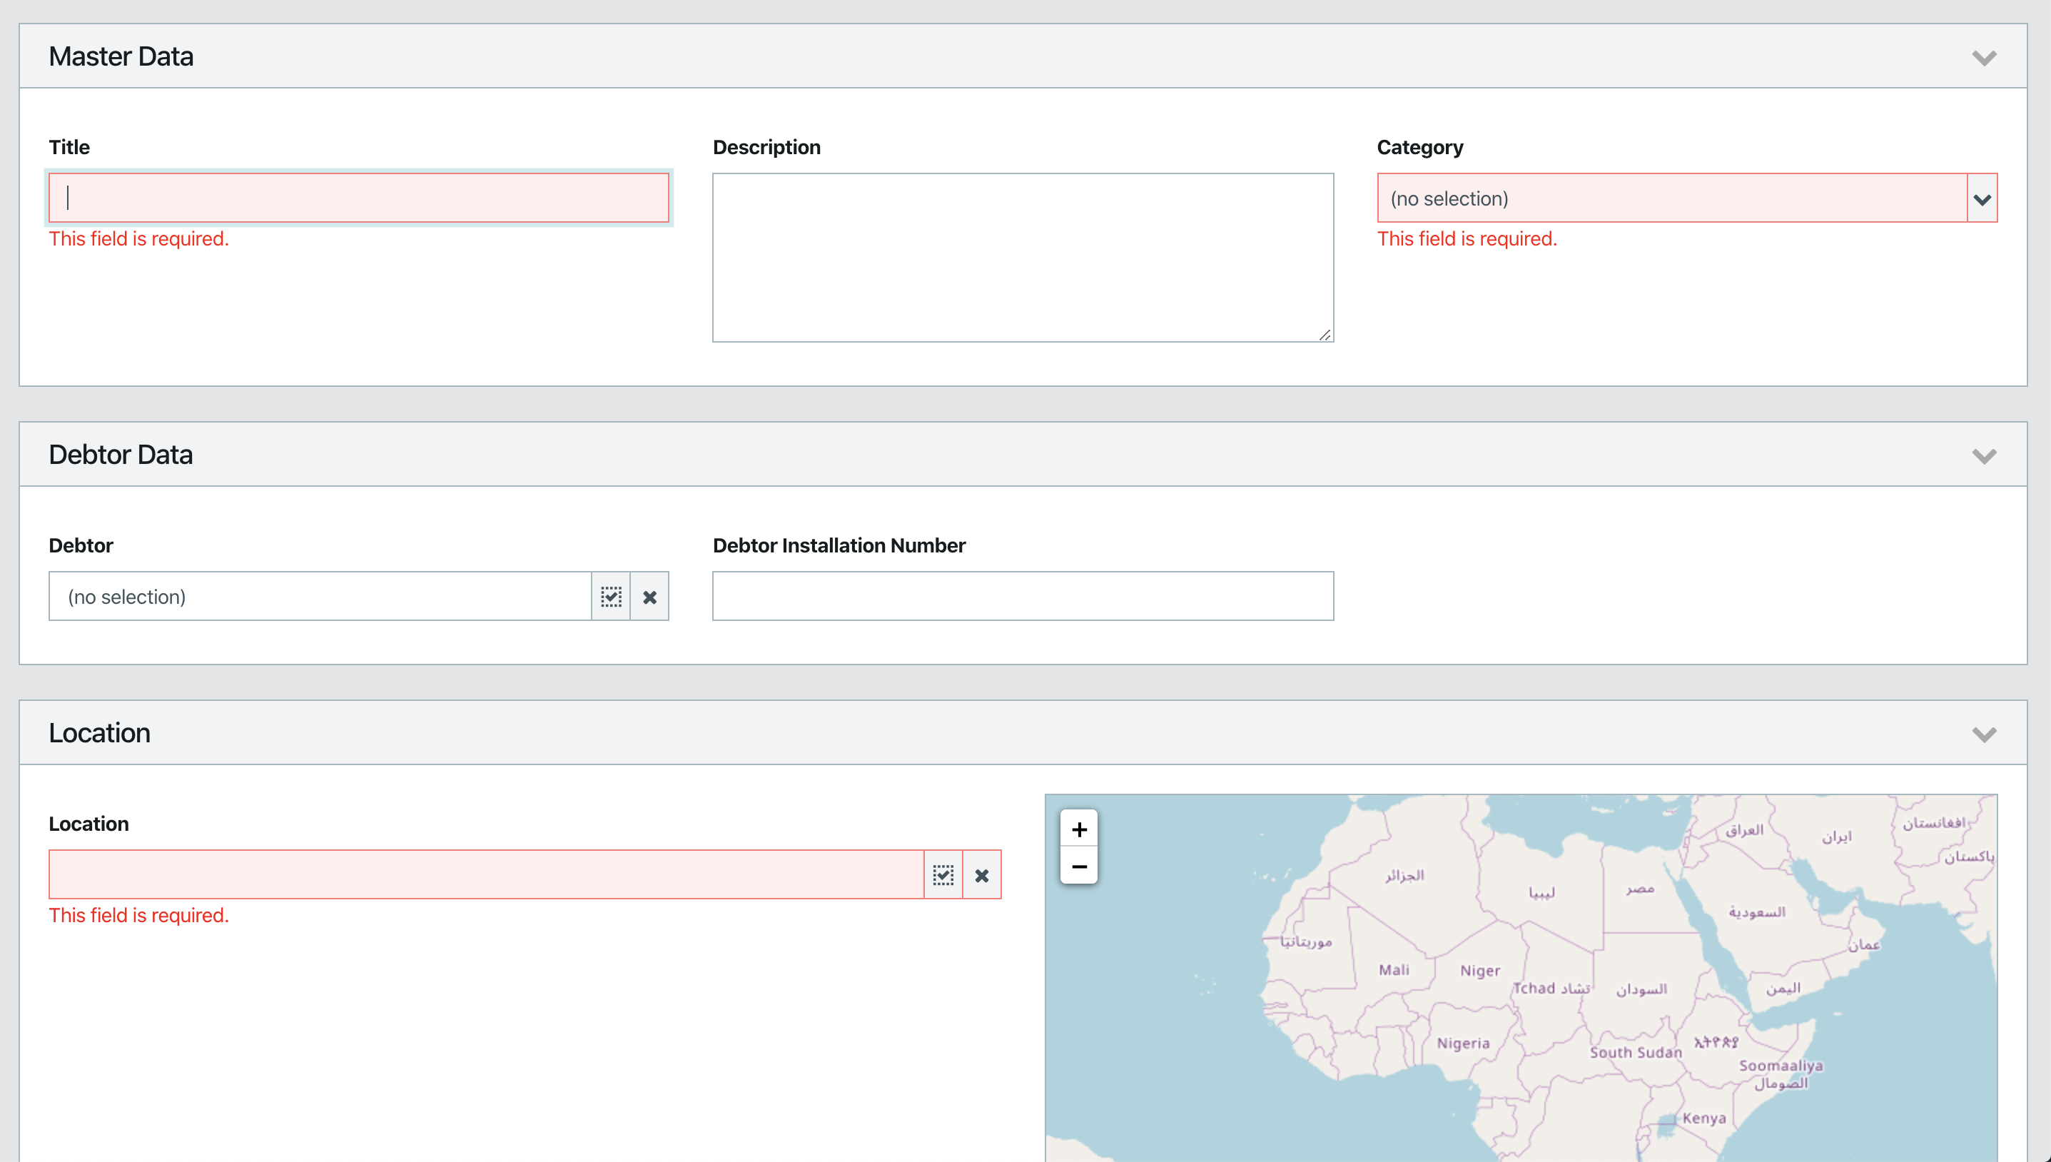Click Nigeria on the map
The image size is (2051, 1162).
1463,1043
